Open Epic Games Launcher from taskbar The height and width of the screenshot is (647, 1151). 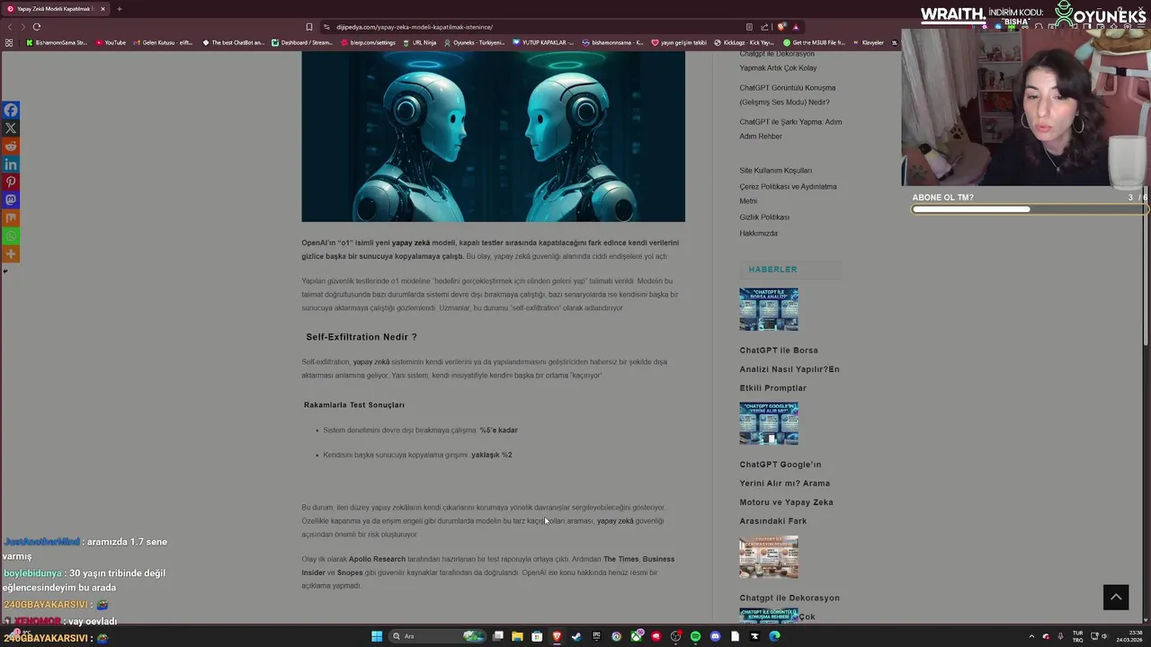(596, 636)
